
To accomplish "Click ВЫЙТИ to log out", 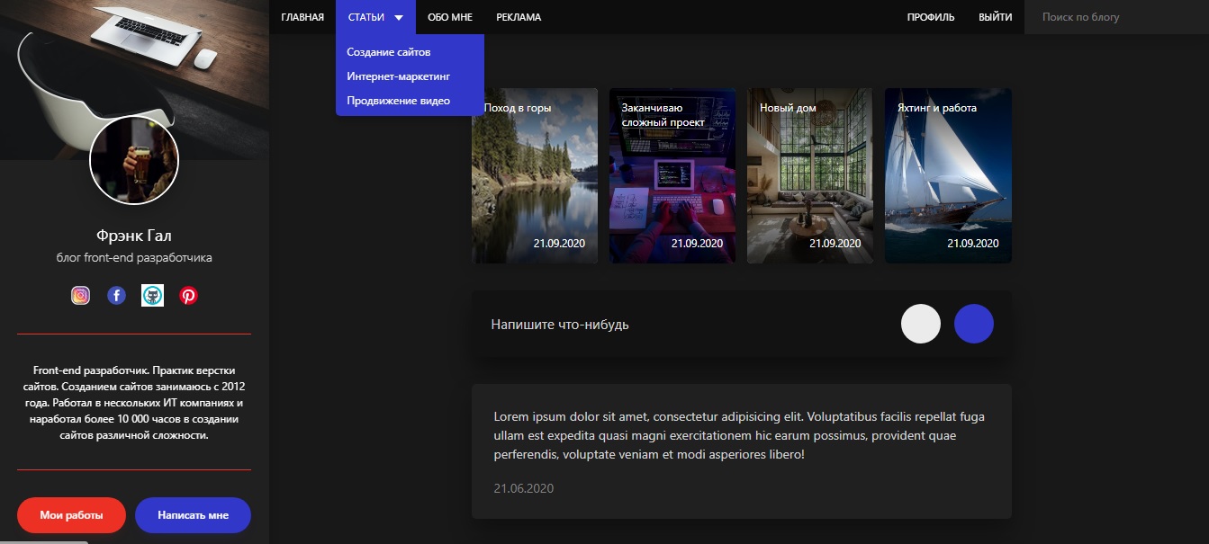I will (995, 17).
